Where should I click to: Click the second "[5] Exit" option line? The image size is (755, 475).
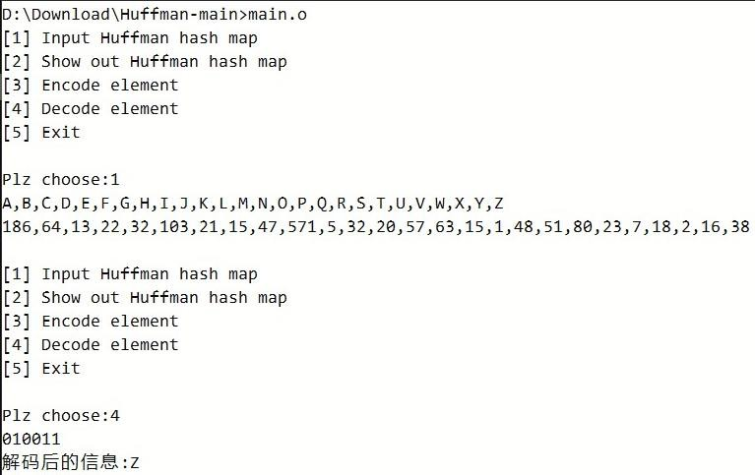41,369
